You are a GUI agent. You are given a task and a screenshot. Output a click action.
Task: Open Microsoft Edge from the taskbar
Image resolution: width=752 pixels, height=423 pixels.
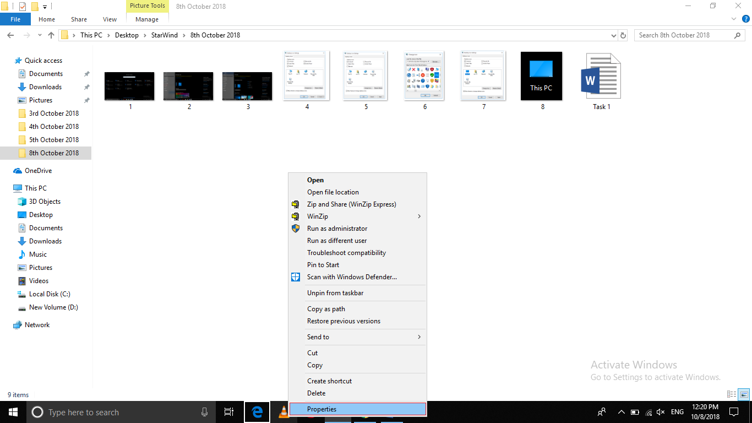coord(257,412)
